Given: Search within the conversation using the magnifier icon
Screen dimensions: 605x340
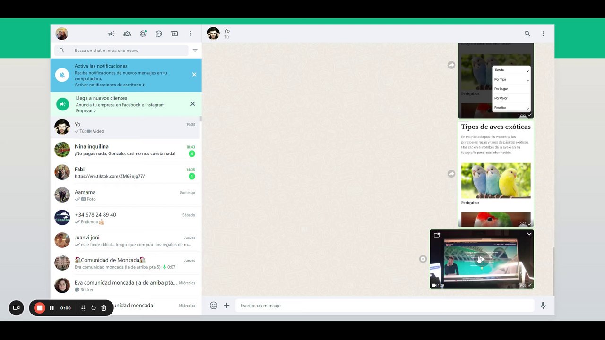Looking at the screenshot, I should (x=527, y=34).
